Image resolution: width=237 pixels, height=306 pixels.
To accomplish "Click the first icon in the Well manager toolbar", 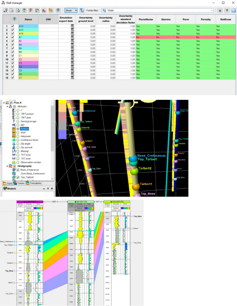I will click(x=5, y=10).
